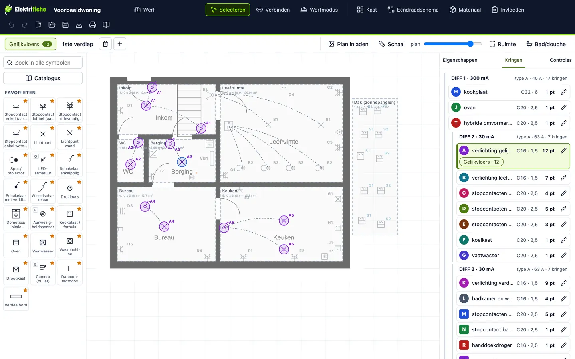Switch to Verbinden mode

273,10
